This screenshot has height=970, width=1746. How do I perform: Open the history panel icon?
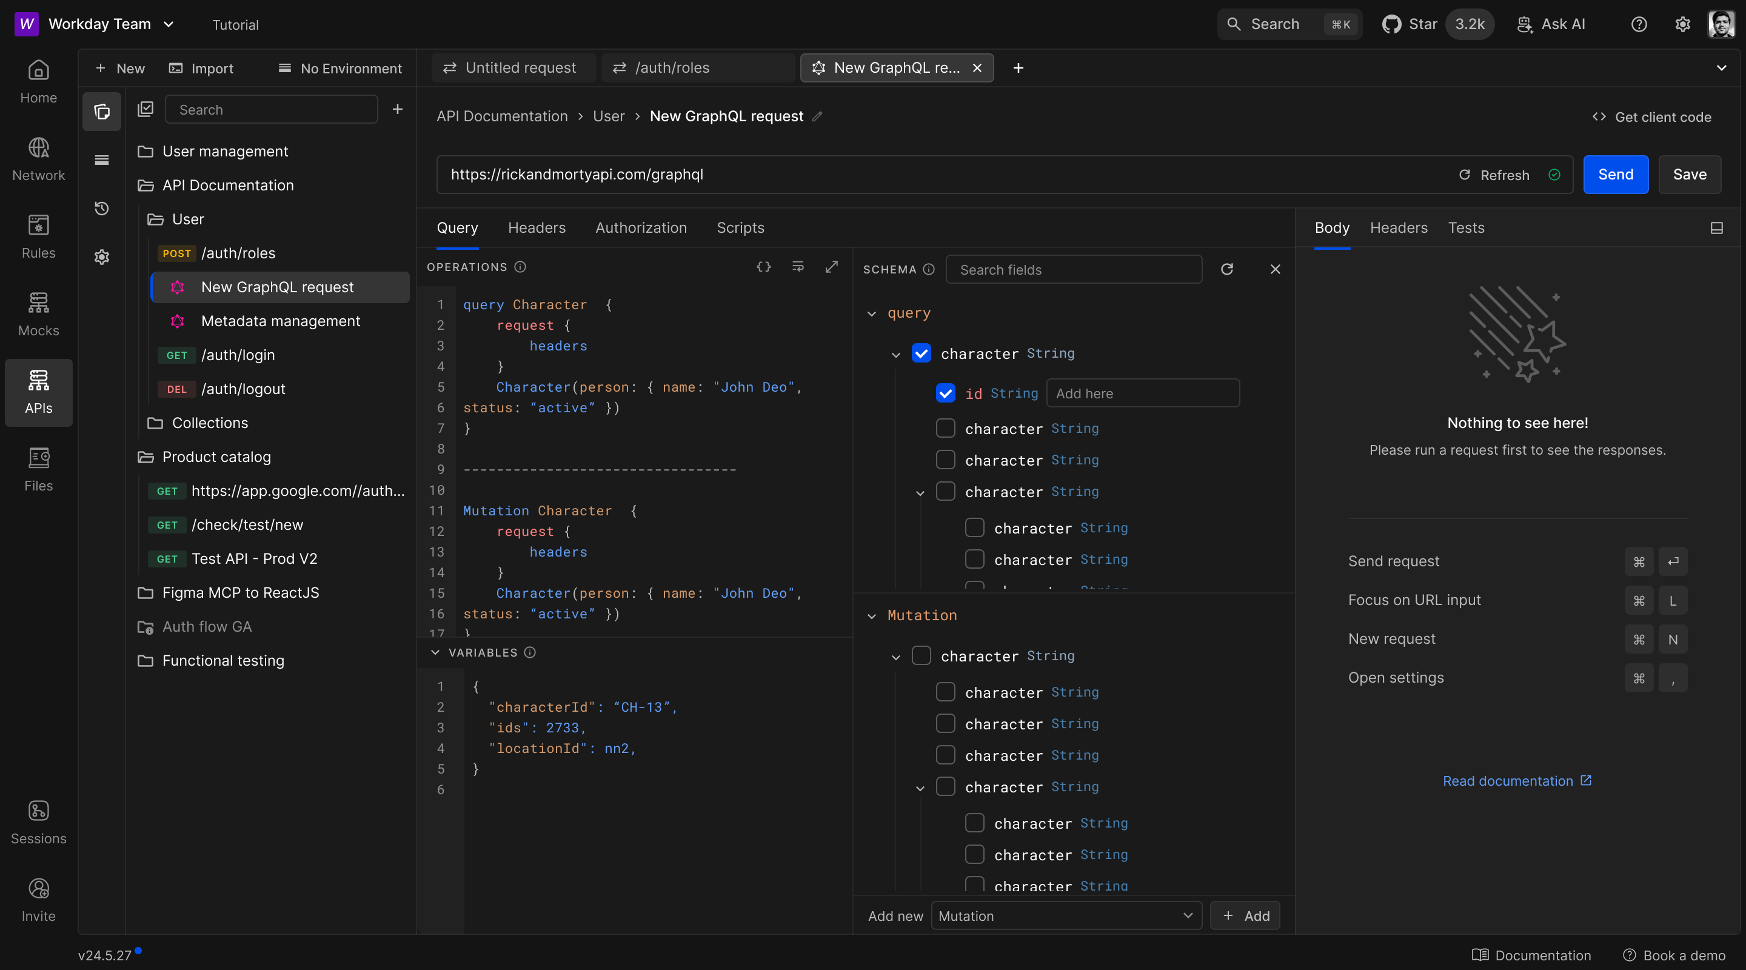pos(102,208)
